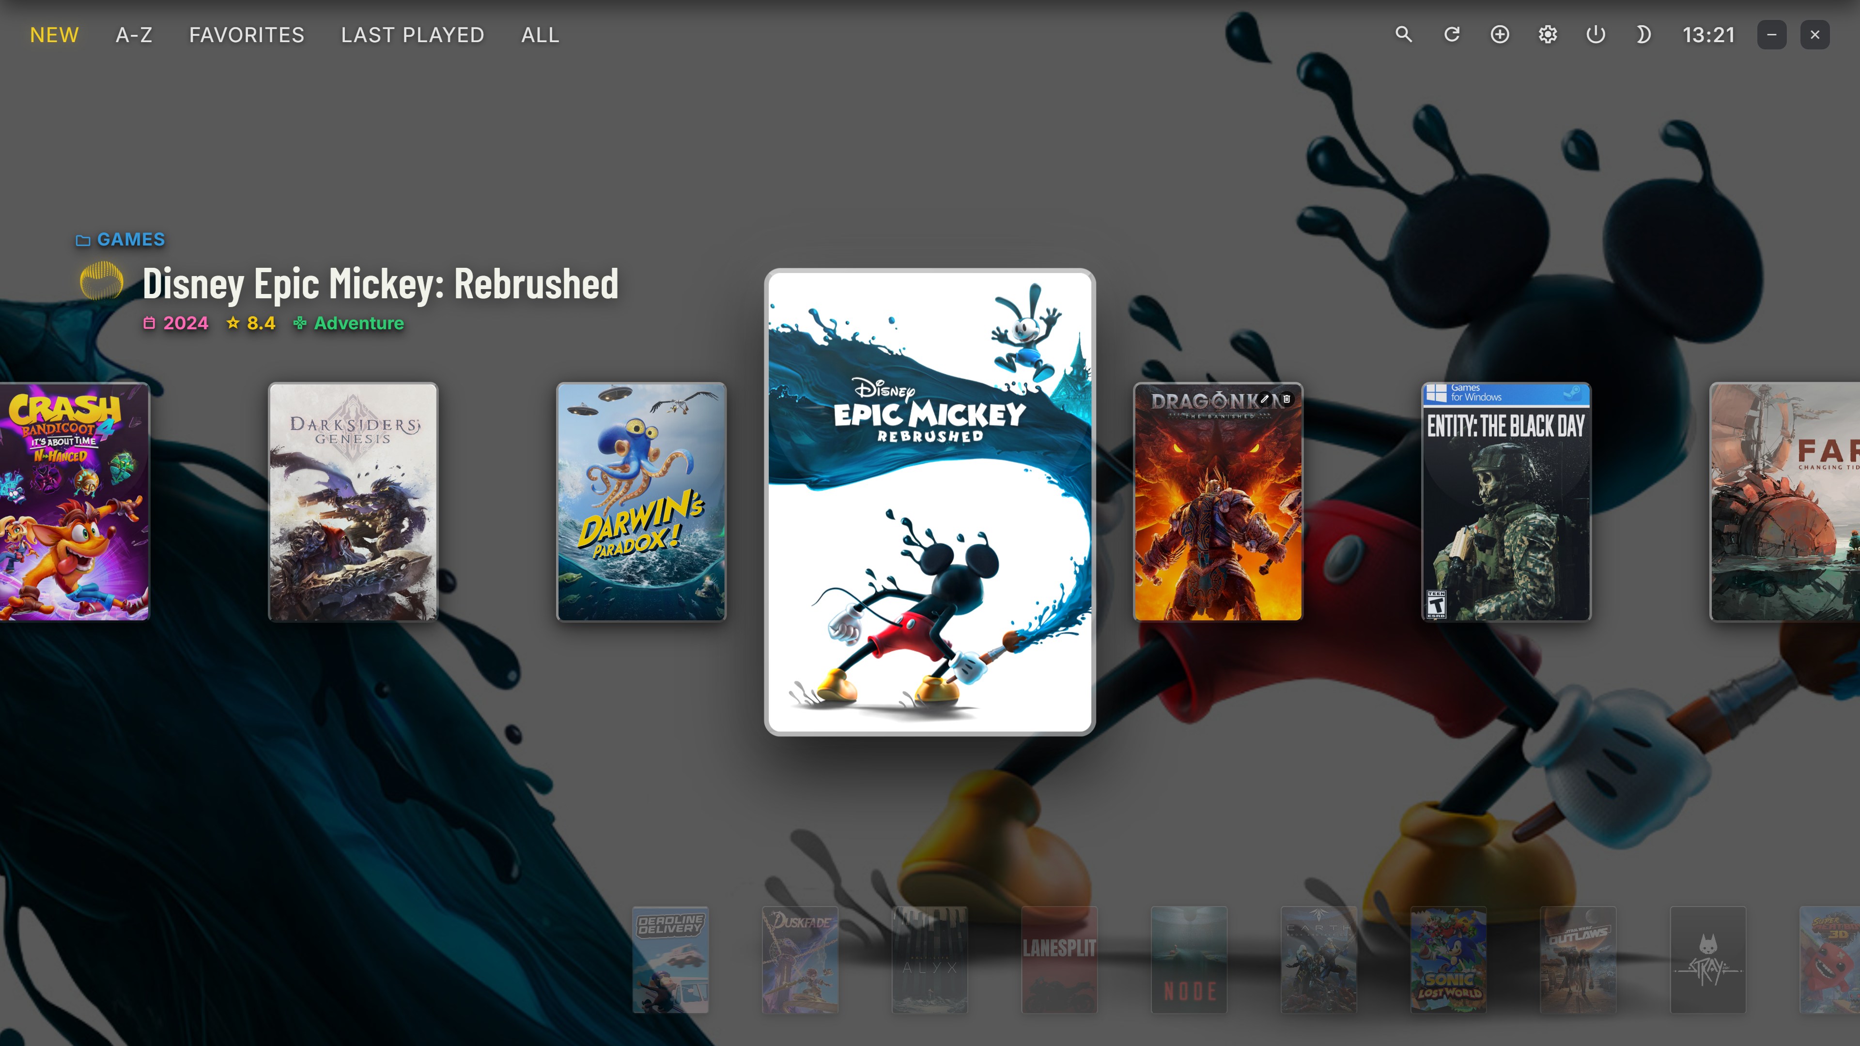Click the 2024 release year
1860x1046 pixels.
186,323
